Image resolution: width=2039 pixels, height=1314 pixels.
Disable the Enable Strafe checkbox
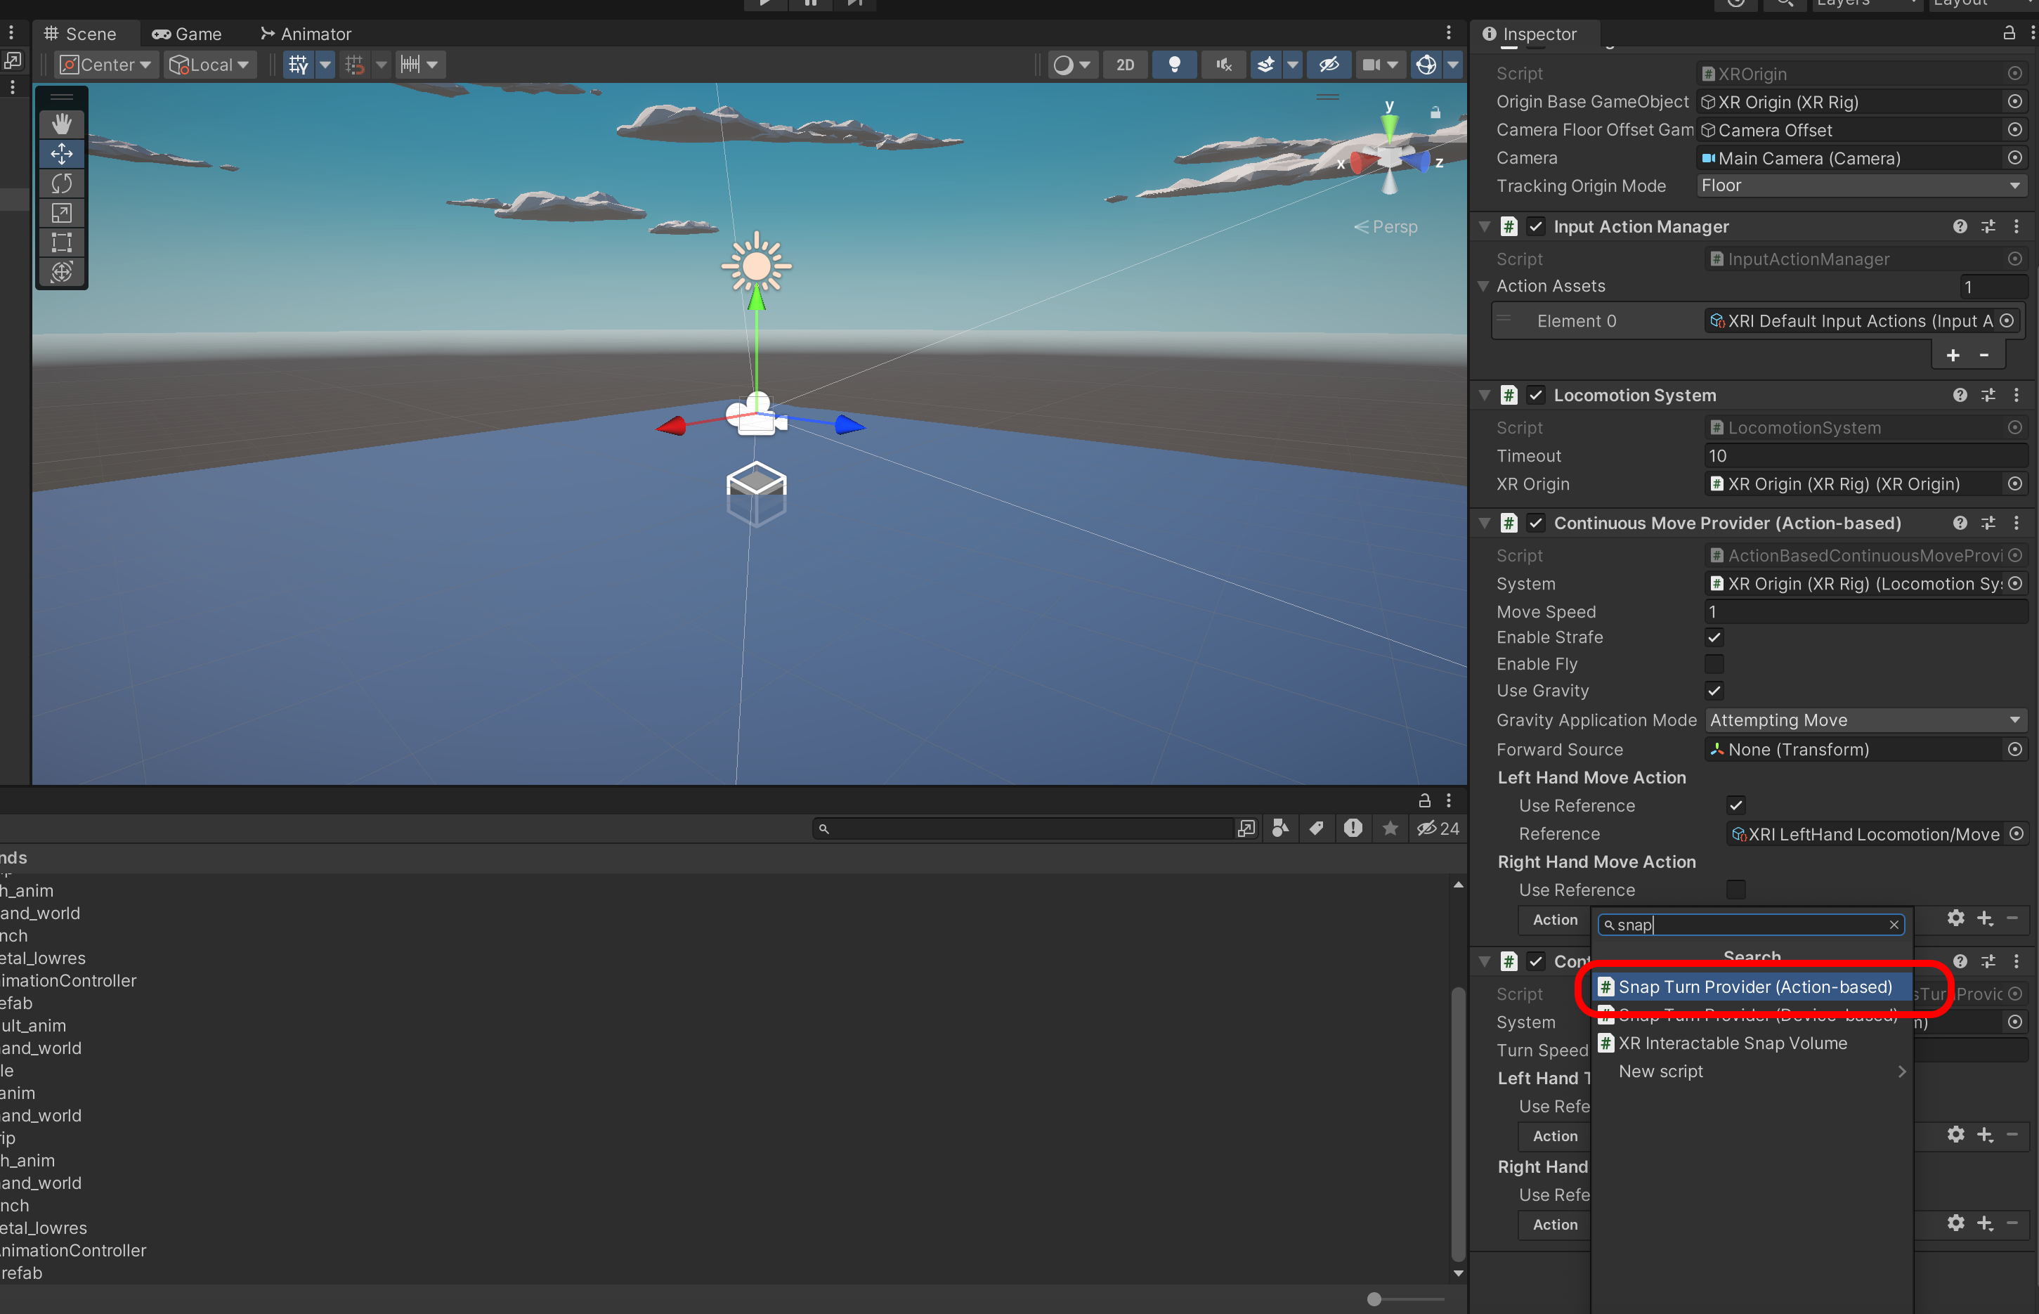(x=1714, y=637)
